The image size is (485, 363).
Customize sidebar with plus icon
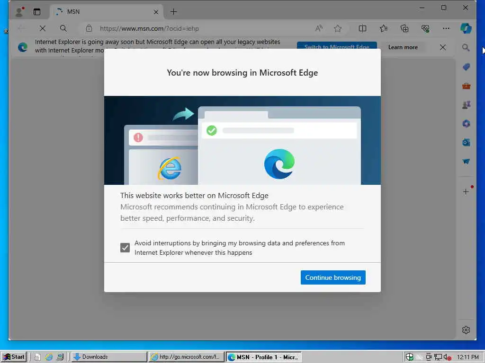point(466,192)
